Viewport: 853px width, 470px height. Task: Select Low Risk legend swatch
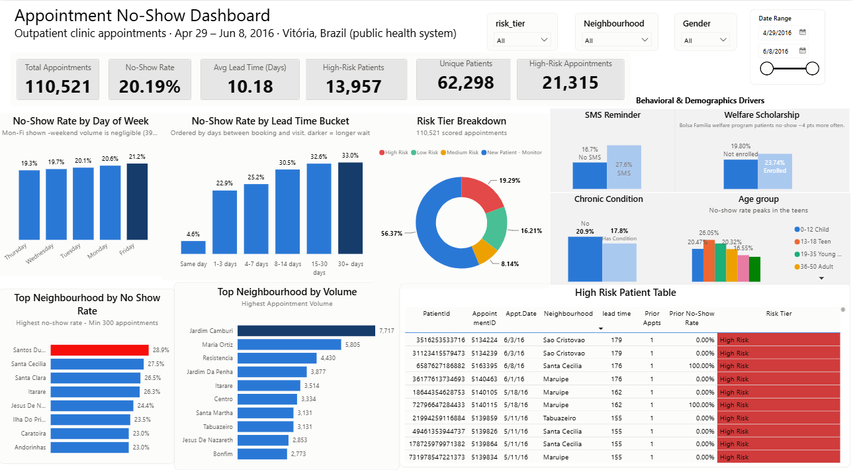pyautogui.click(x=414, y=152)
